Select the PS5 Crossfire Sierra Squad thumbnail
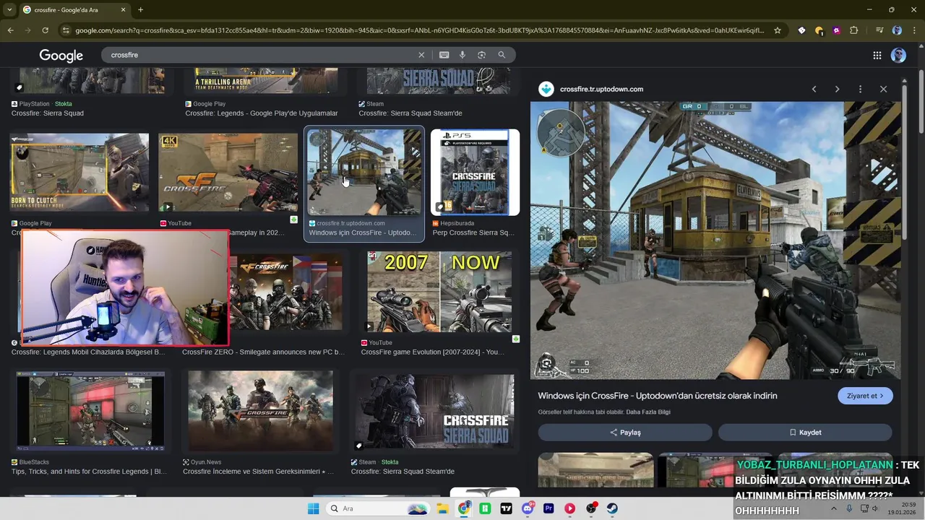The height and width of the screenshot is (520, 925). [x=475, y=173]
